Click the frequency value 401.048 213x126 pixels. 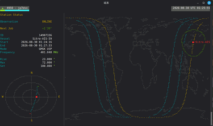46,52
